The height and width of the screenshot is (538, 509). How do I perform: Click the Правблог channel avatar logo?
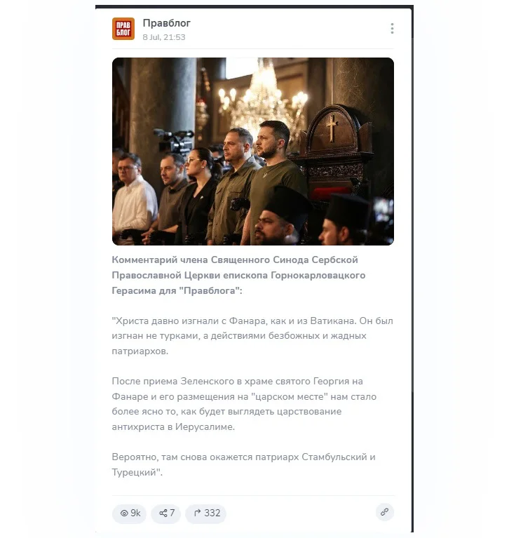pos(123,29)
